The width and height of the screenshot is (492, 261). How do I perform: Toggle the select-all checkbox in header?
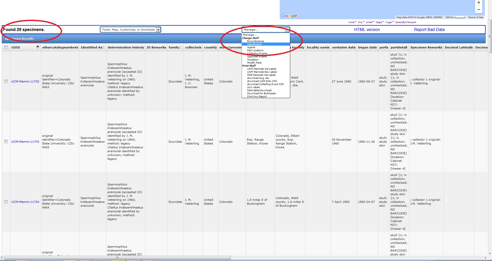pyautogui.click(x=6, y=47)
